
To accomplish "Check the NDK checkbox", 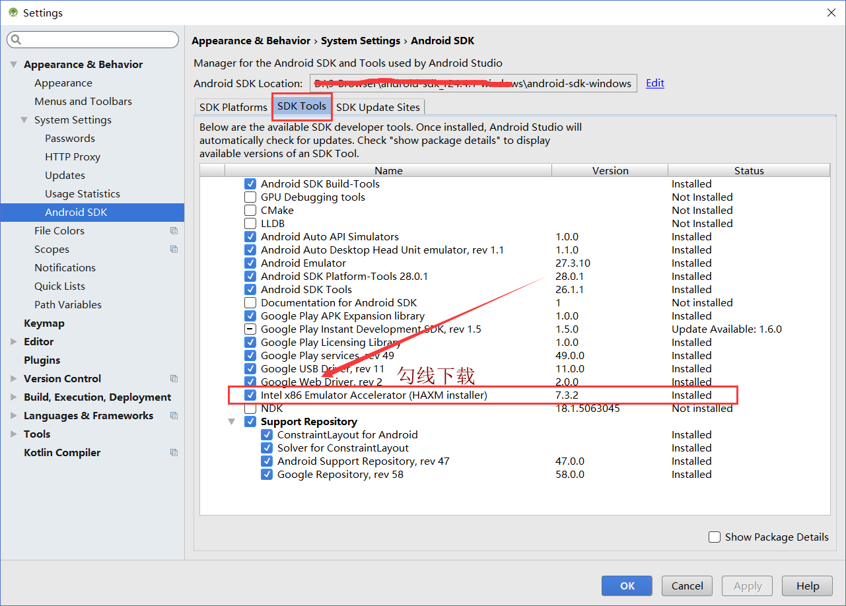I will point(250,409).
